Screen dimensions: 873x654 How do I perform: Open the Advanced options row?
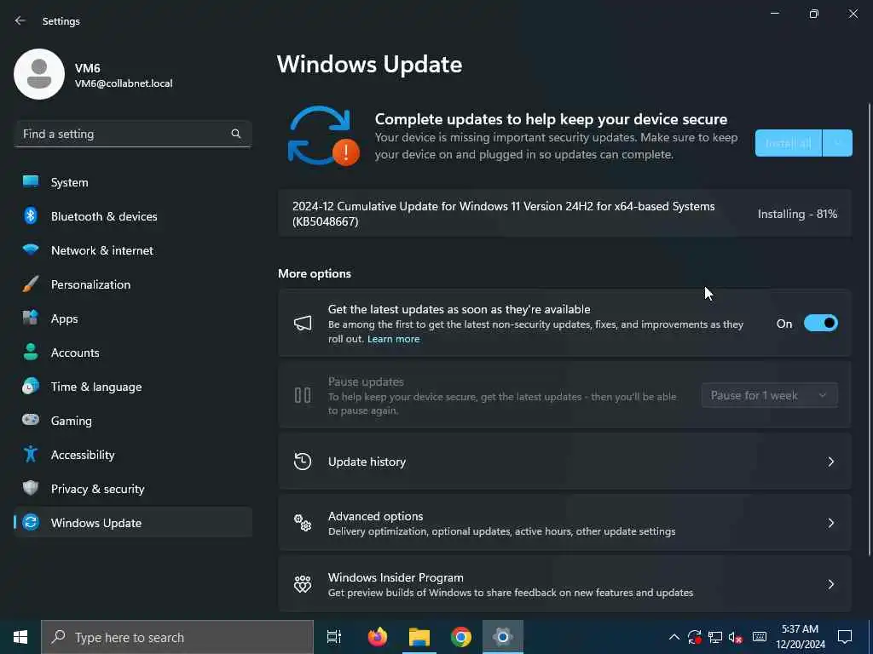tap(565, 523)
